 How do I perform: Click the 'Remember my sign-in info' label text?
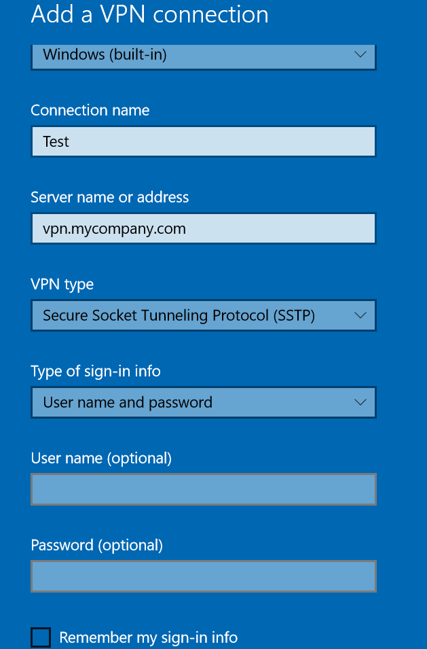[149, 637]
